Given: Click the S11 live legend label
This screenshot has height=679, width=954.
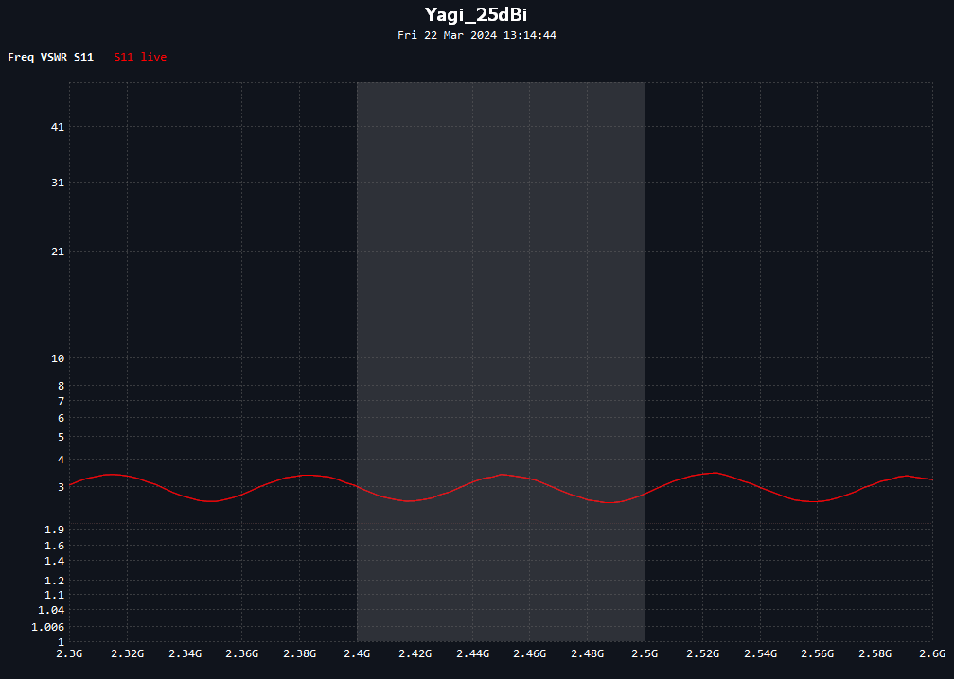Looking at the screenshot, I should [x=140, y=57].
